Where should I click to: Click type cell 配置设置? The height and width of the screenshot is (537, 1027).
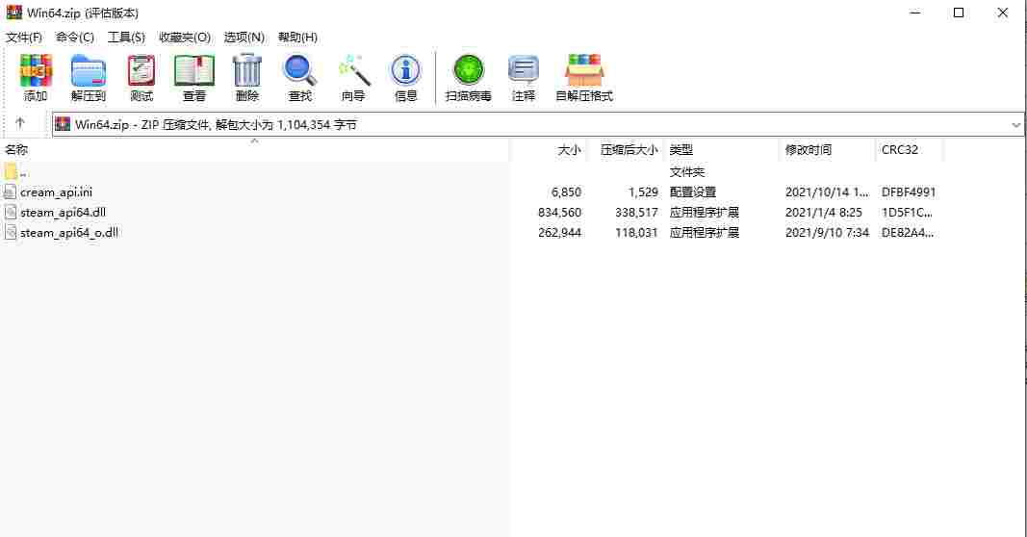click(x=693, y=192)
